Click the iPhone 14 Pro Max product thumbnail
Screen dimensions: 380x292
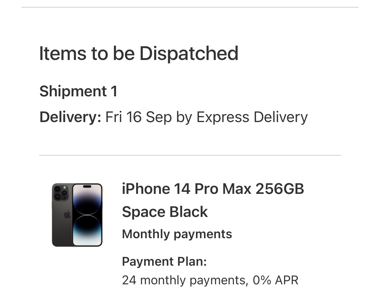point(77,215)
